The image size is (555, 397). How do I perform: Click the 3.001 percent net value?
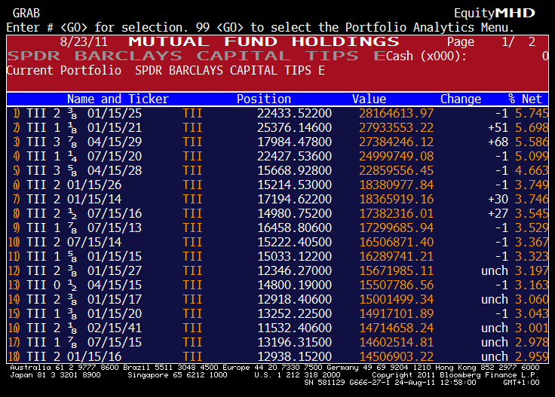(x=532, y=328)
